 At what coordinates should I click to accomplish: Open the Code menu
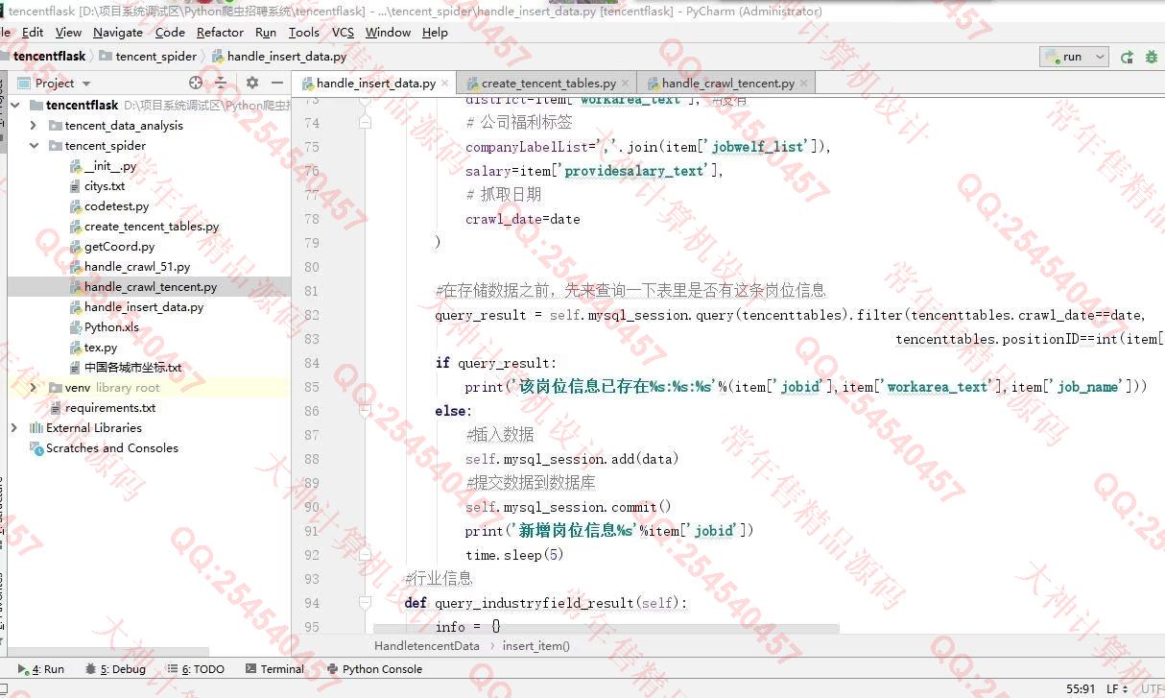pos(170,32)
